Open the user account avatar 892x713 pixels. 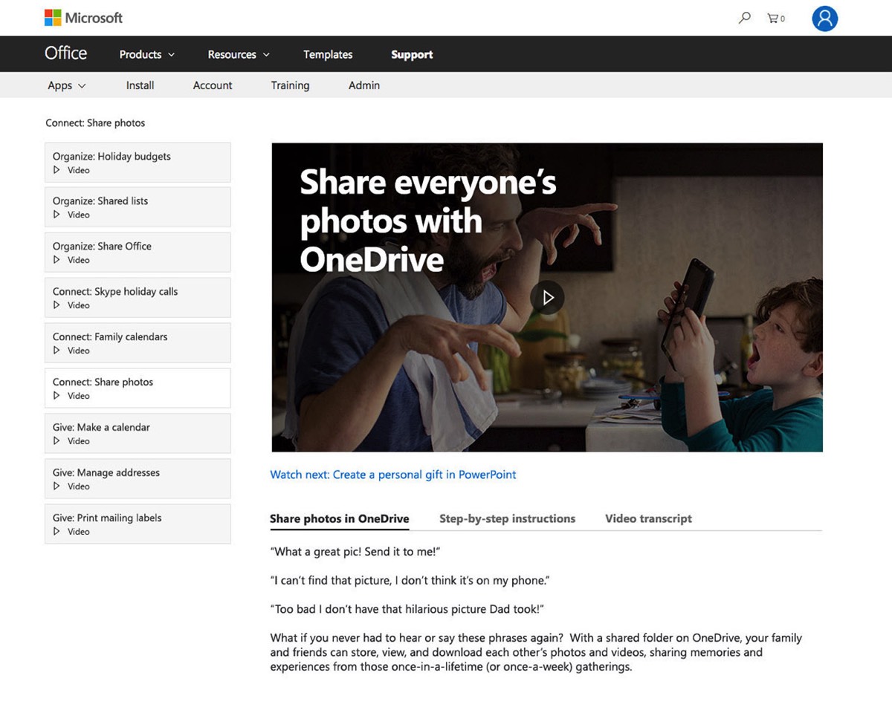tap(824, 19)
